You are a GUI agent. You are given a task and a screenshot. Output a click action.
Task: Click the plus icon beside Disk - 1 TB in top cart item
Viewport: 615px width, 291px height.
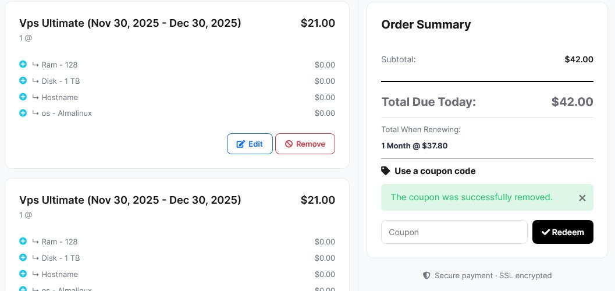click(23, 80)
